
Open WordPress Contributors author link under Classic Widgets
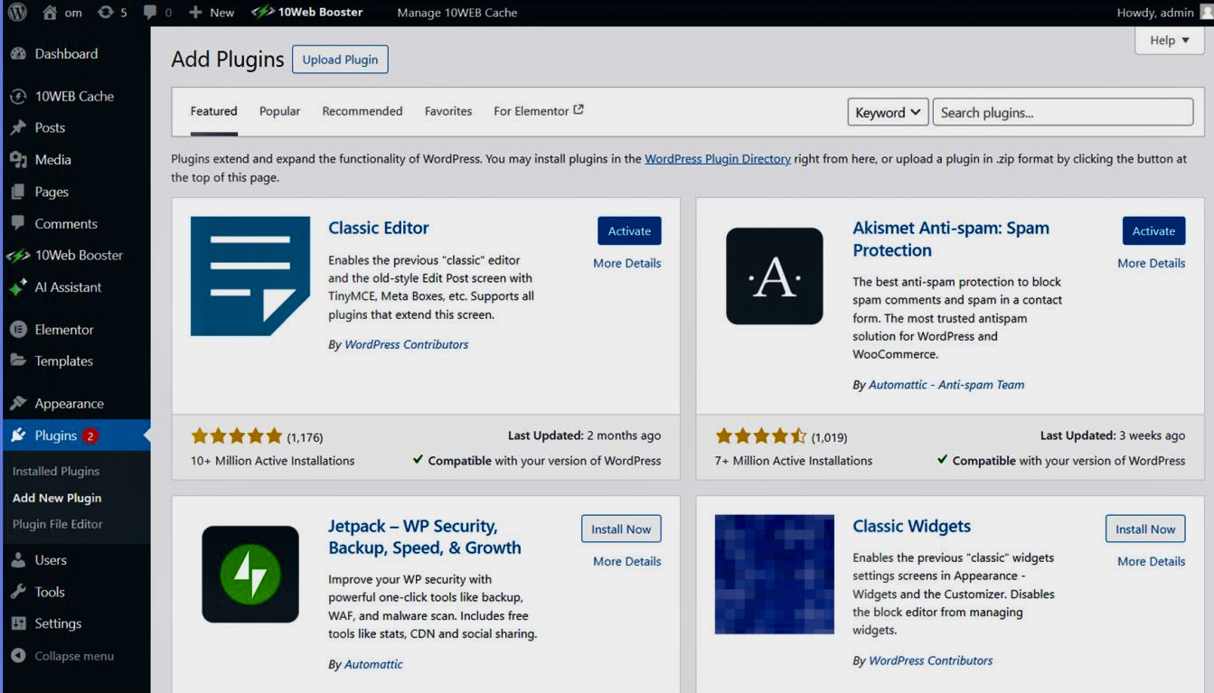pyautogui.click(x=930, y=660)
